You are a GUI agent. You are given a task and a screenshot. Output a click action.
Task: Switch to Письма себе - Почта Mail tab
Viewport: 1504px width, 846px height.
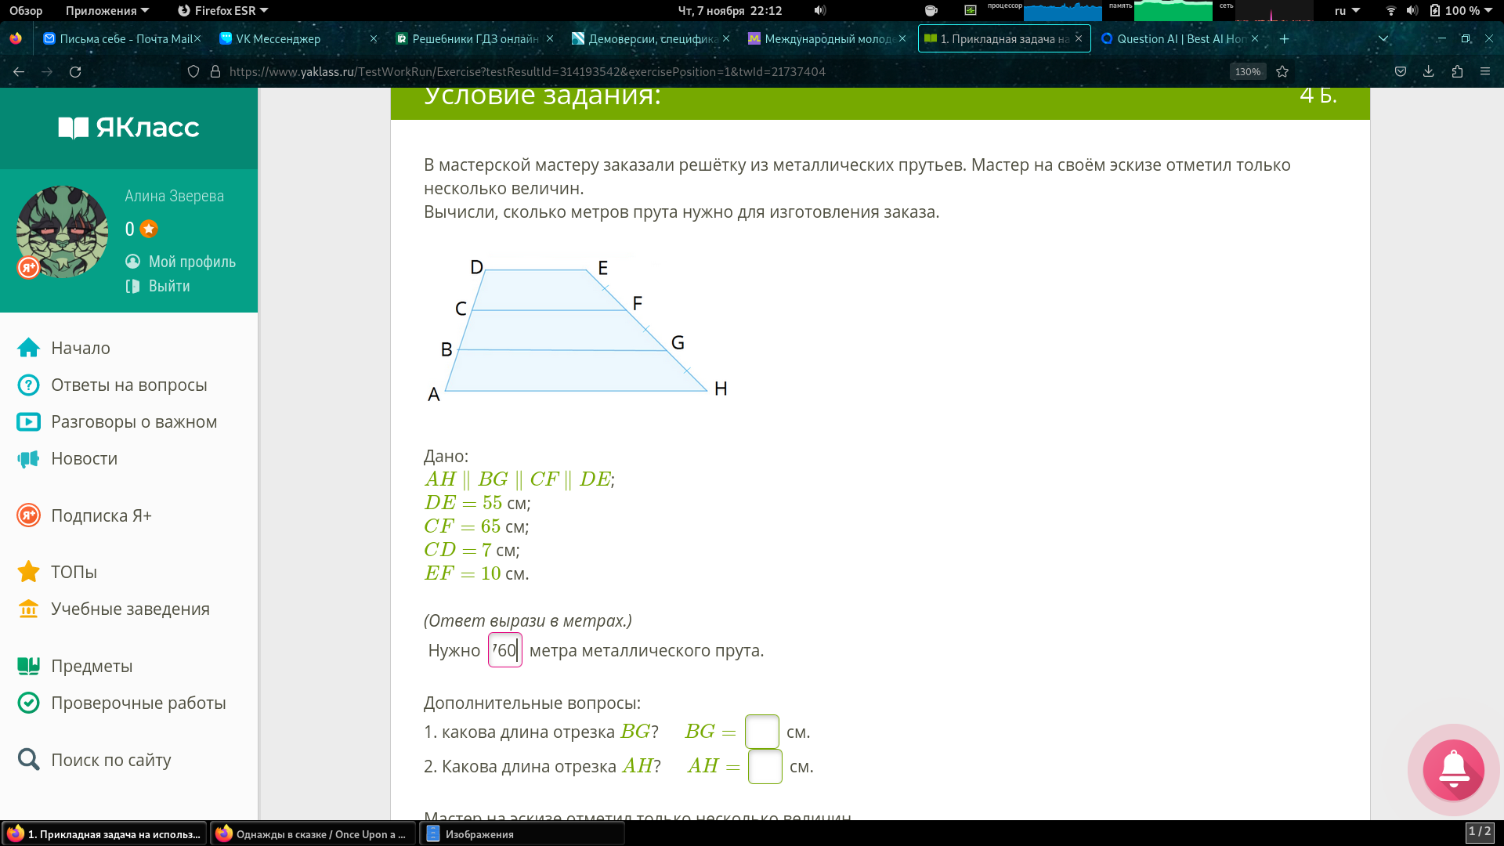[121, 38]
